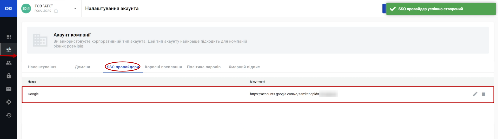Open the Домени tab
The height and width of the screenshot is (139, 498).
click(82, 67)
